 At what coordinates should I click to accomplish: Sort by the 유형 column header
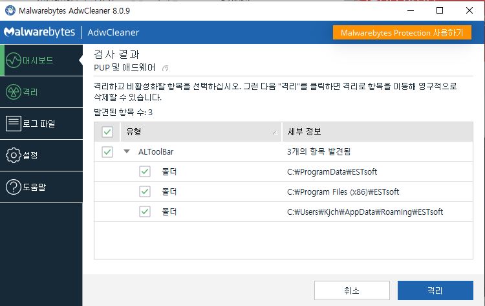pyautogui.click(x=201, y=132)
